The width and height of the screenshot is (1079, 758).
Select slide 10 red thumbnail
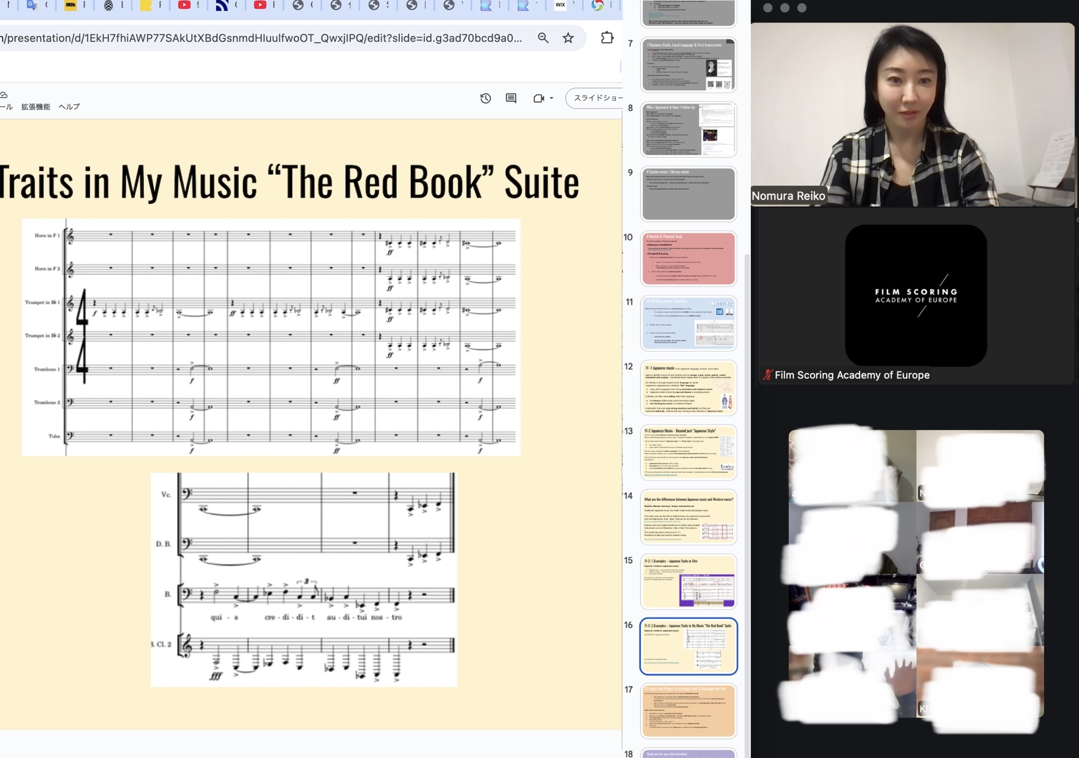[688, 258]
